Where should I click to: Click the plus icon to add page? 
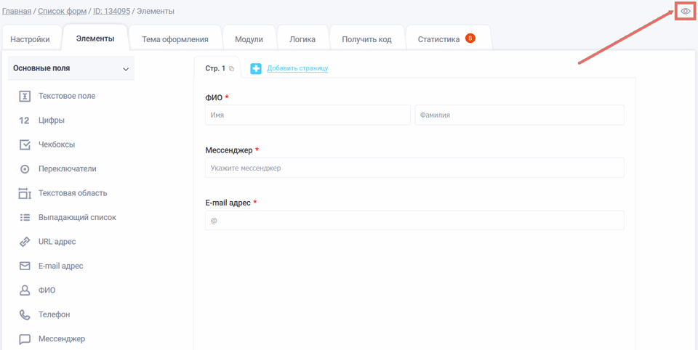tap(256, 68)
